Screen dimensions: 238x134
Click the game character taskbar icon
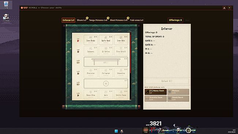pyautogui.click(x=122, y=131)
